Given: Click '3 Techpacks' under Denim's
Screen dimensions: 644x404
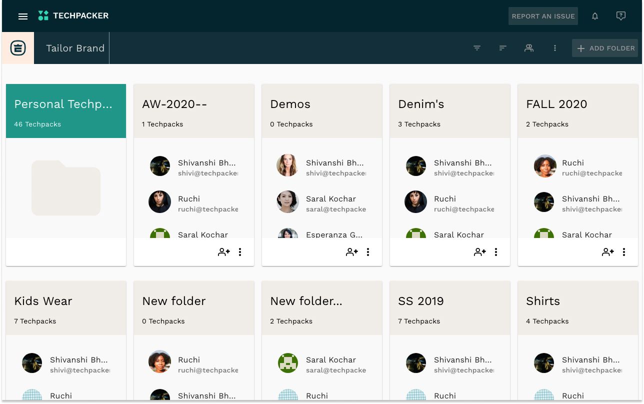Looking at the screenshot, I should point(419,124).
